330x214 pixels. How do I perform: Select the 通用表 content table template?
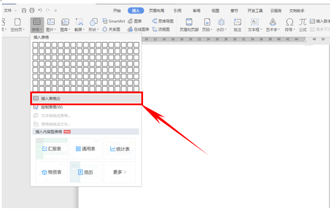(x=85, y=149)
